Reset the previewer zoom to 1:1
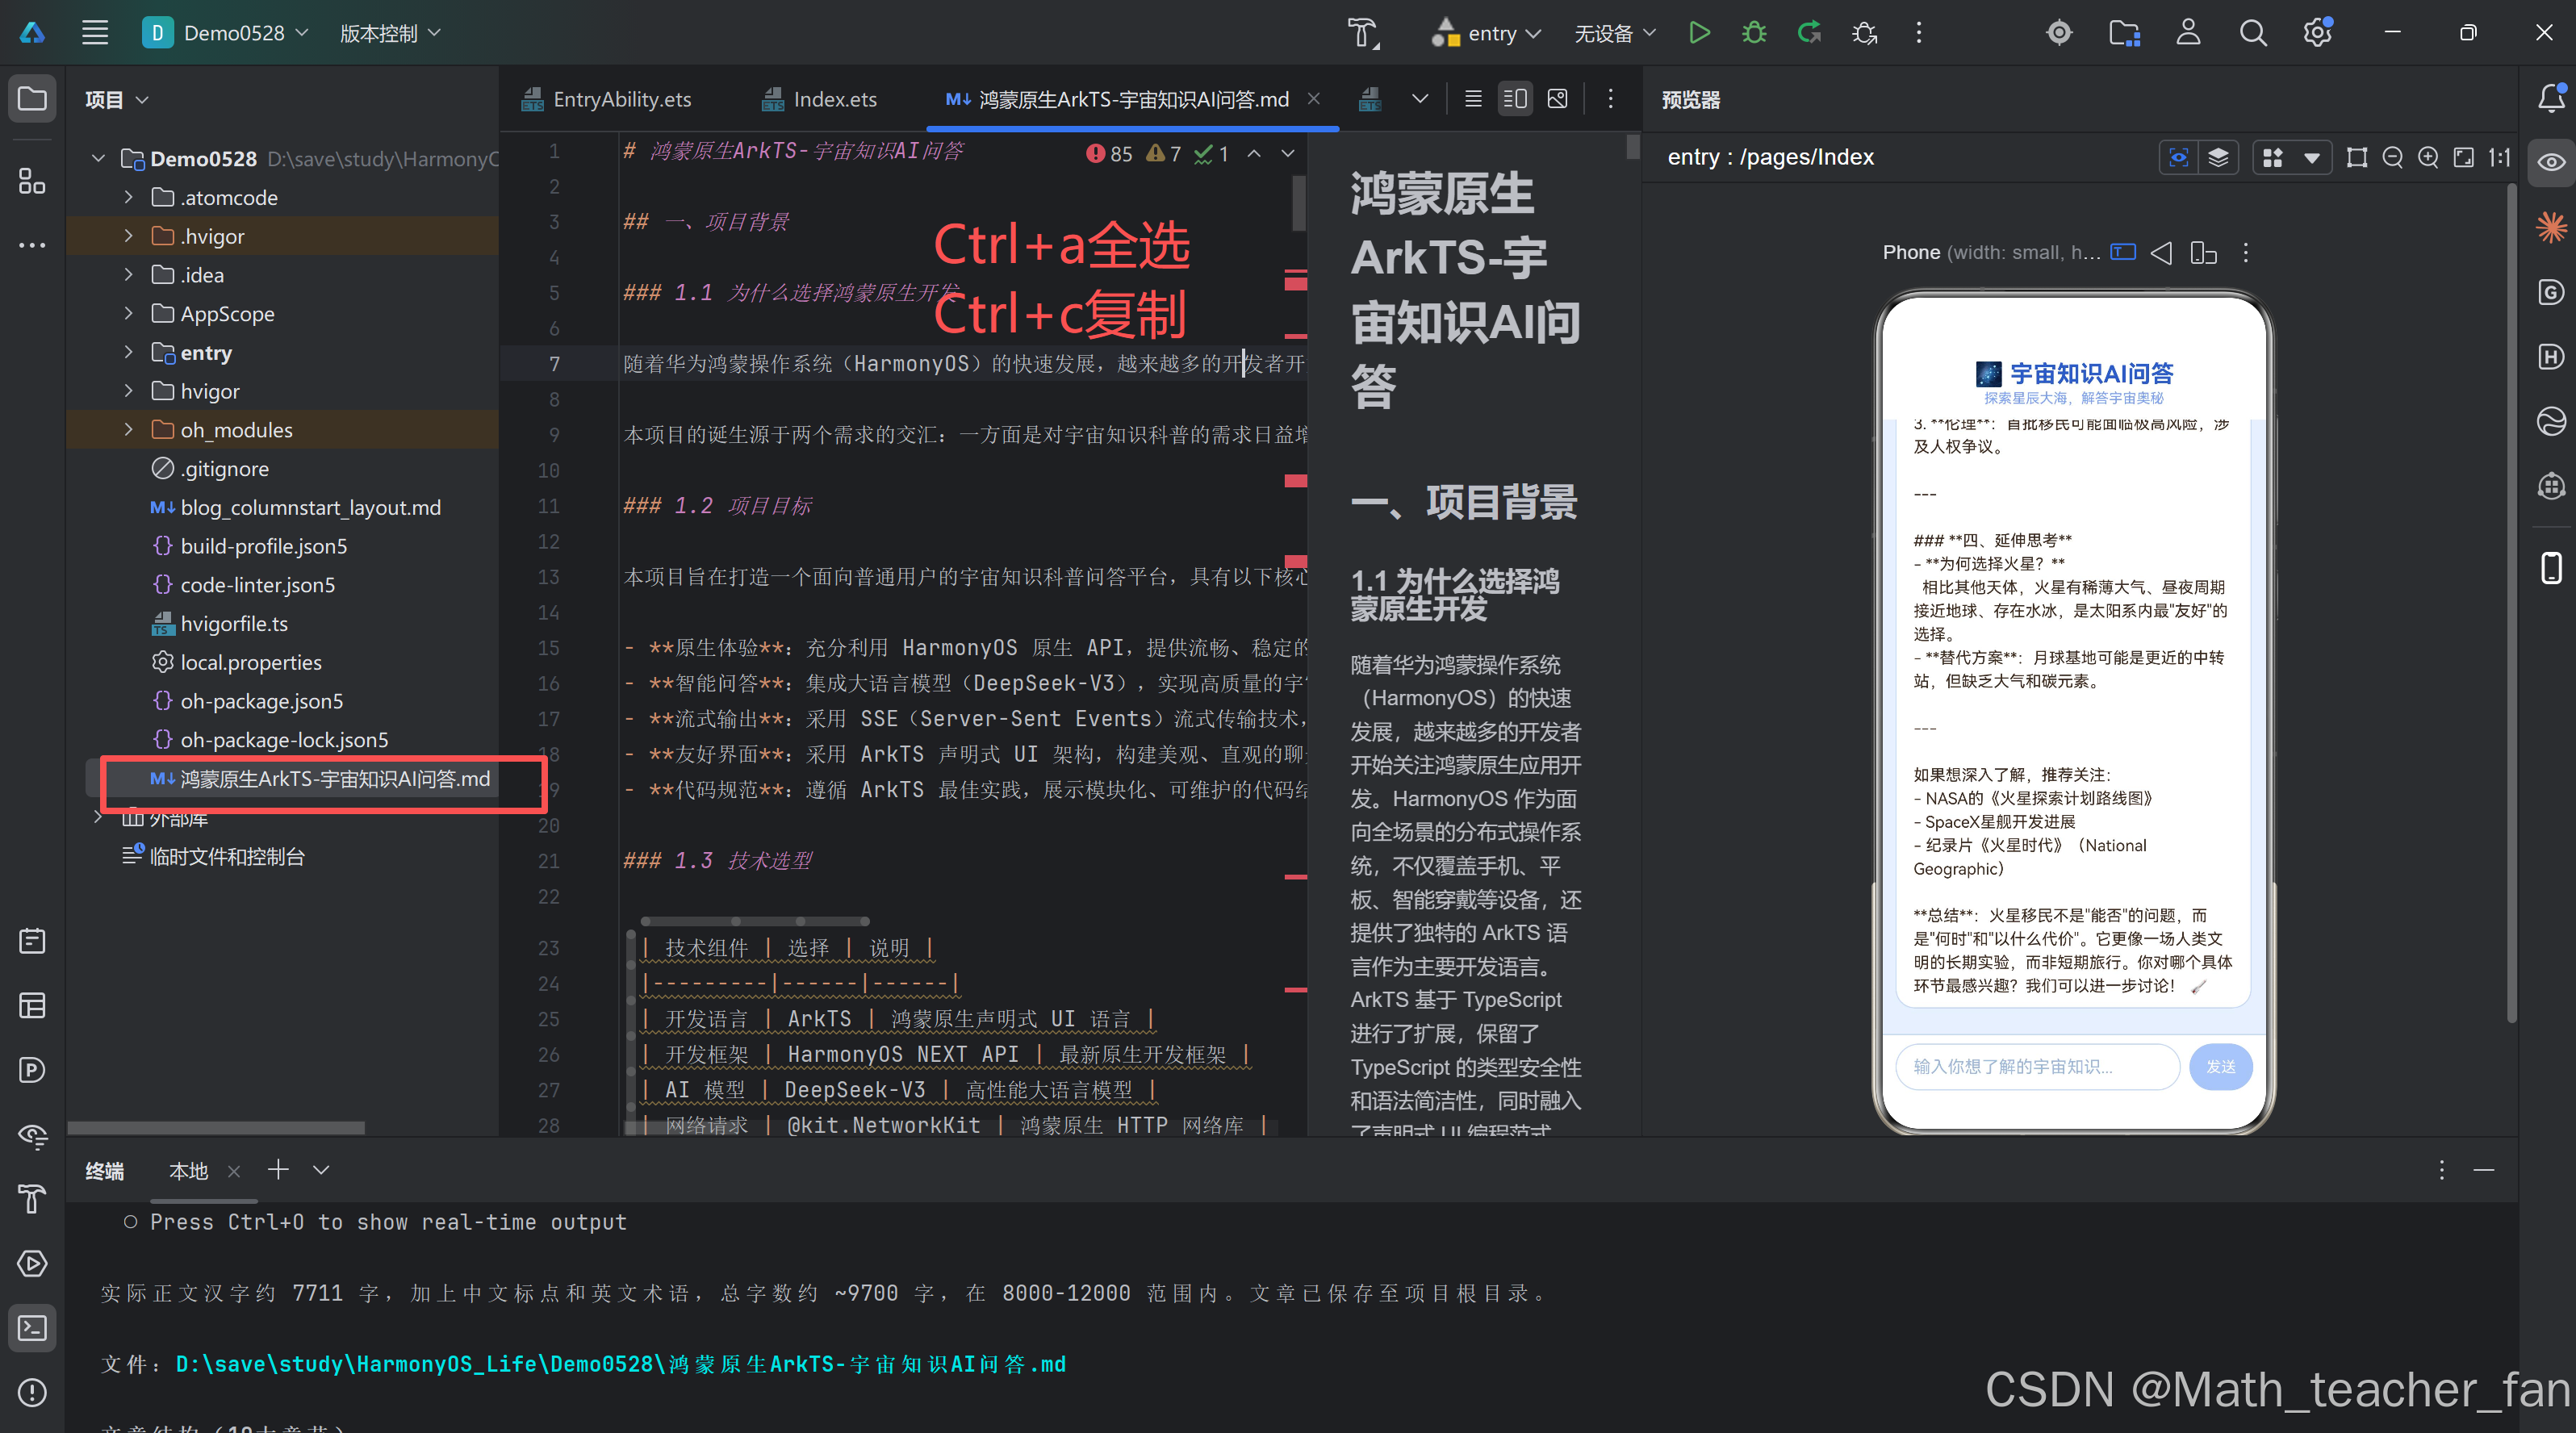Viewport: 2576px width, 1433px height. (2500, 157)
